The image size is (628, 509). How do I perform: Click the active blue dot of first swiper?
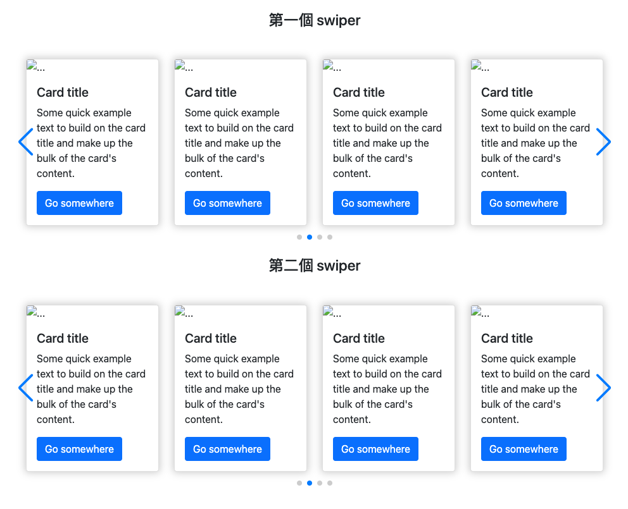tap(310, 237)
